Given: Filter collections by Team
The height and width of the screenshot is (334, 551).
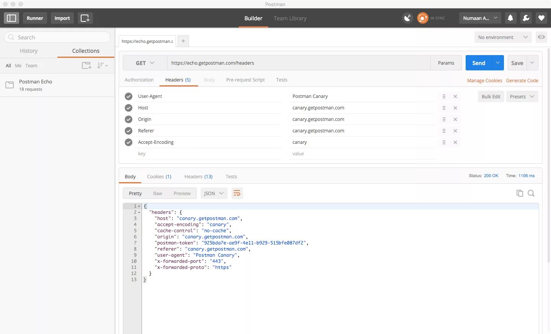Looking at the screenshot, I should [31, 65].
